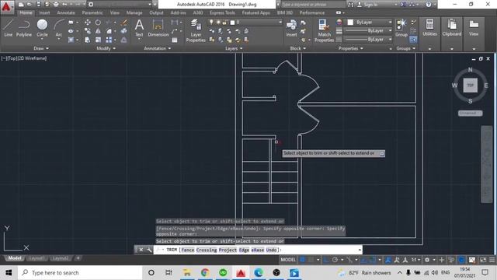
Task: Click the Project option in command line
Action: tap(228, 250)
